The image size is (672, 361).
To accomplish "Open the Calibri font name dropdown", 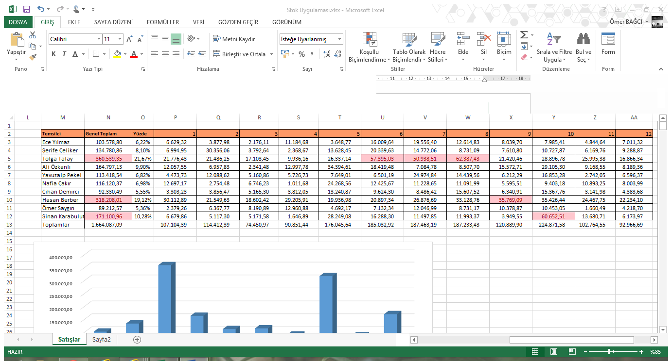I will click(99, 39).
